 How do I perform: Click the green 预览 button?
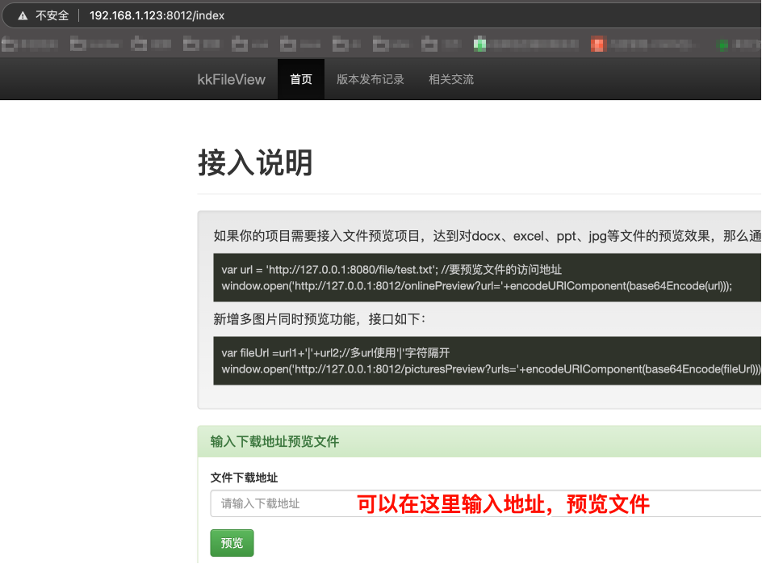coord(232,543)
